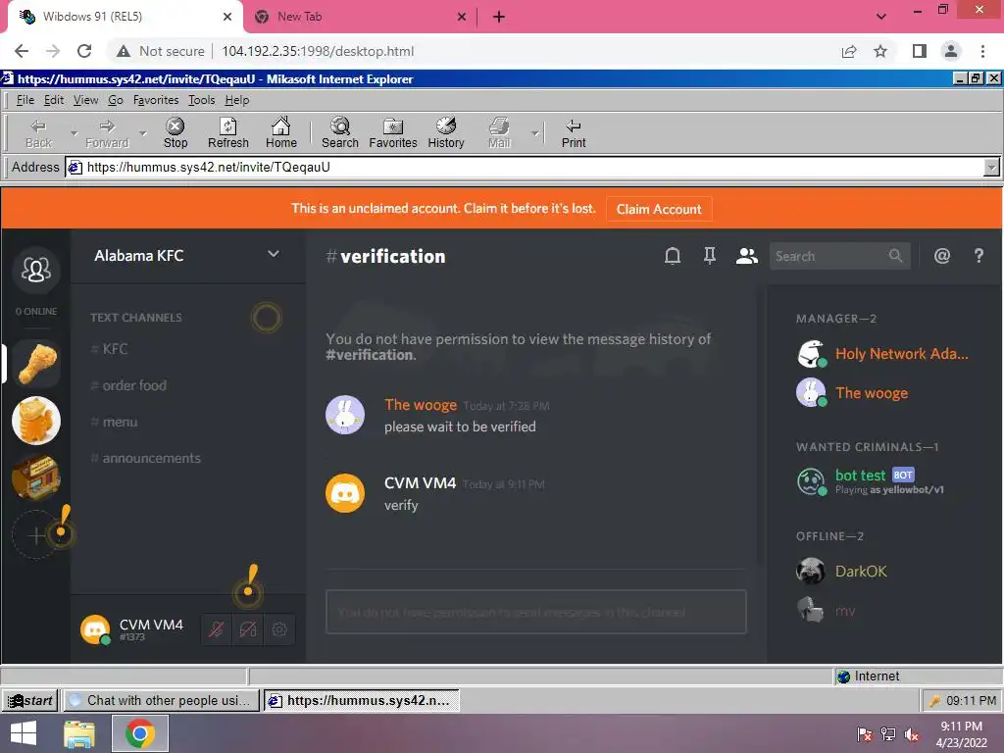The image size is (1004, 753).
Task: Open the Go menu
Action: [116, 100]
